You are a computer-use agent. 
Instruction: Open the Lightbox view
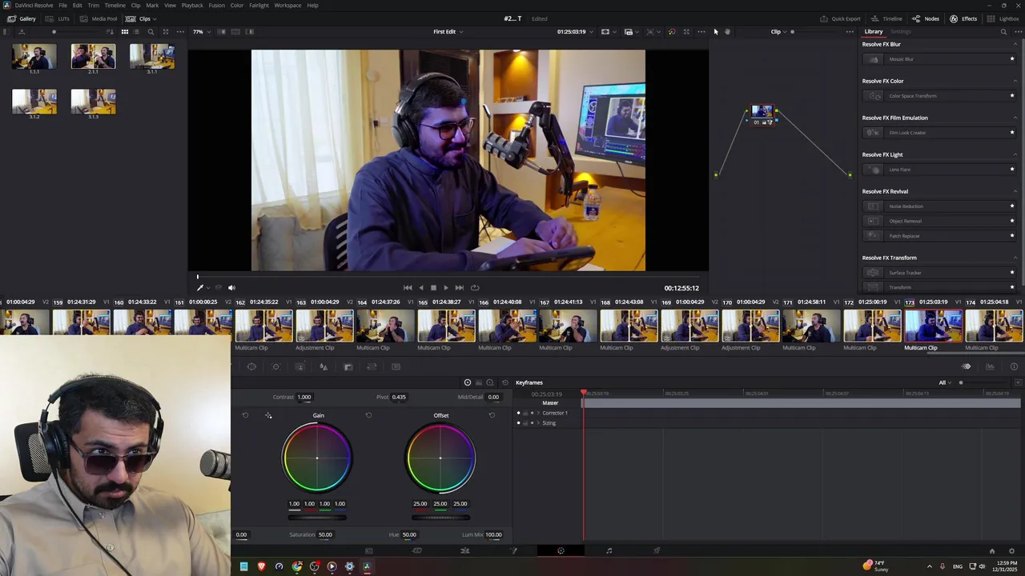(x=1003, y=18)
